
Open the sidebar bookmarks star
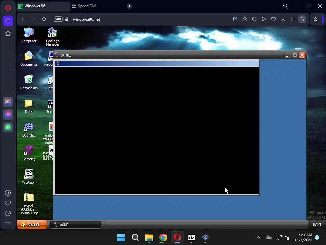click(x=8, y=33)
